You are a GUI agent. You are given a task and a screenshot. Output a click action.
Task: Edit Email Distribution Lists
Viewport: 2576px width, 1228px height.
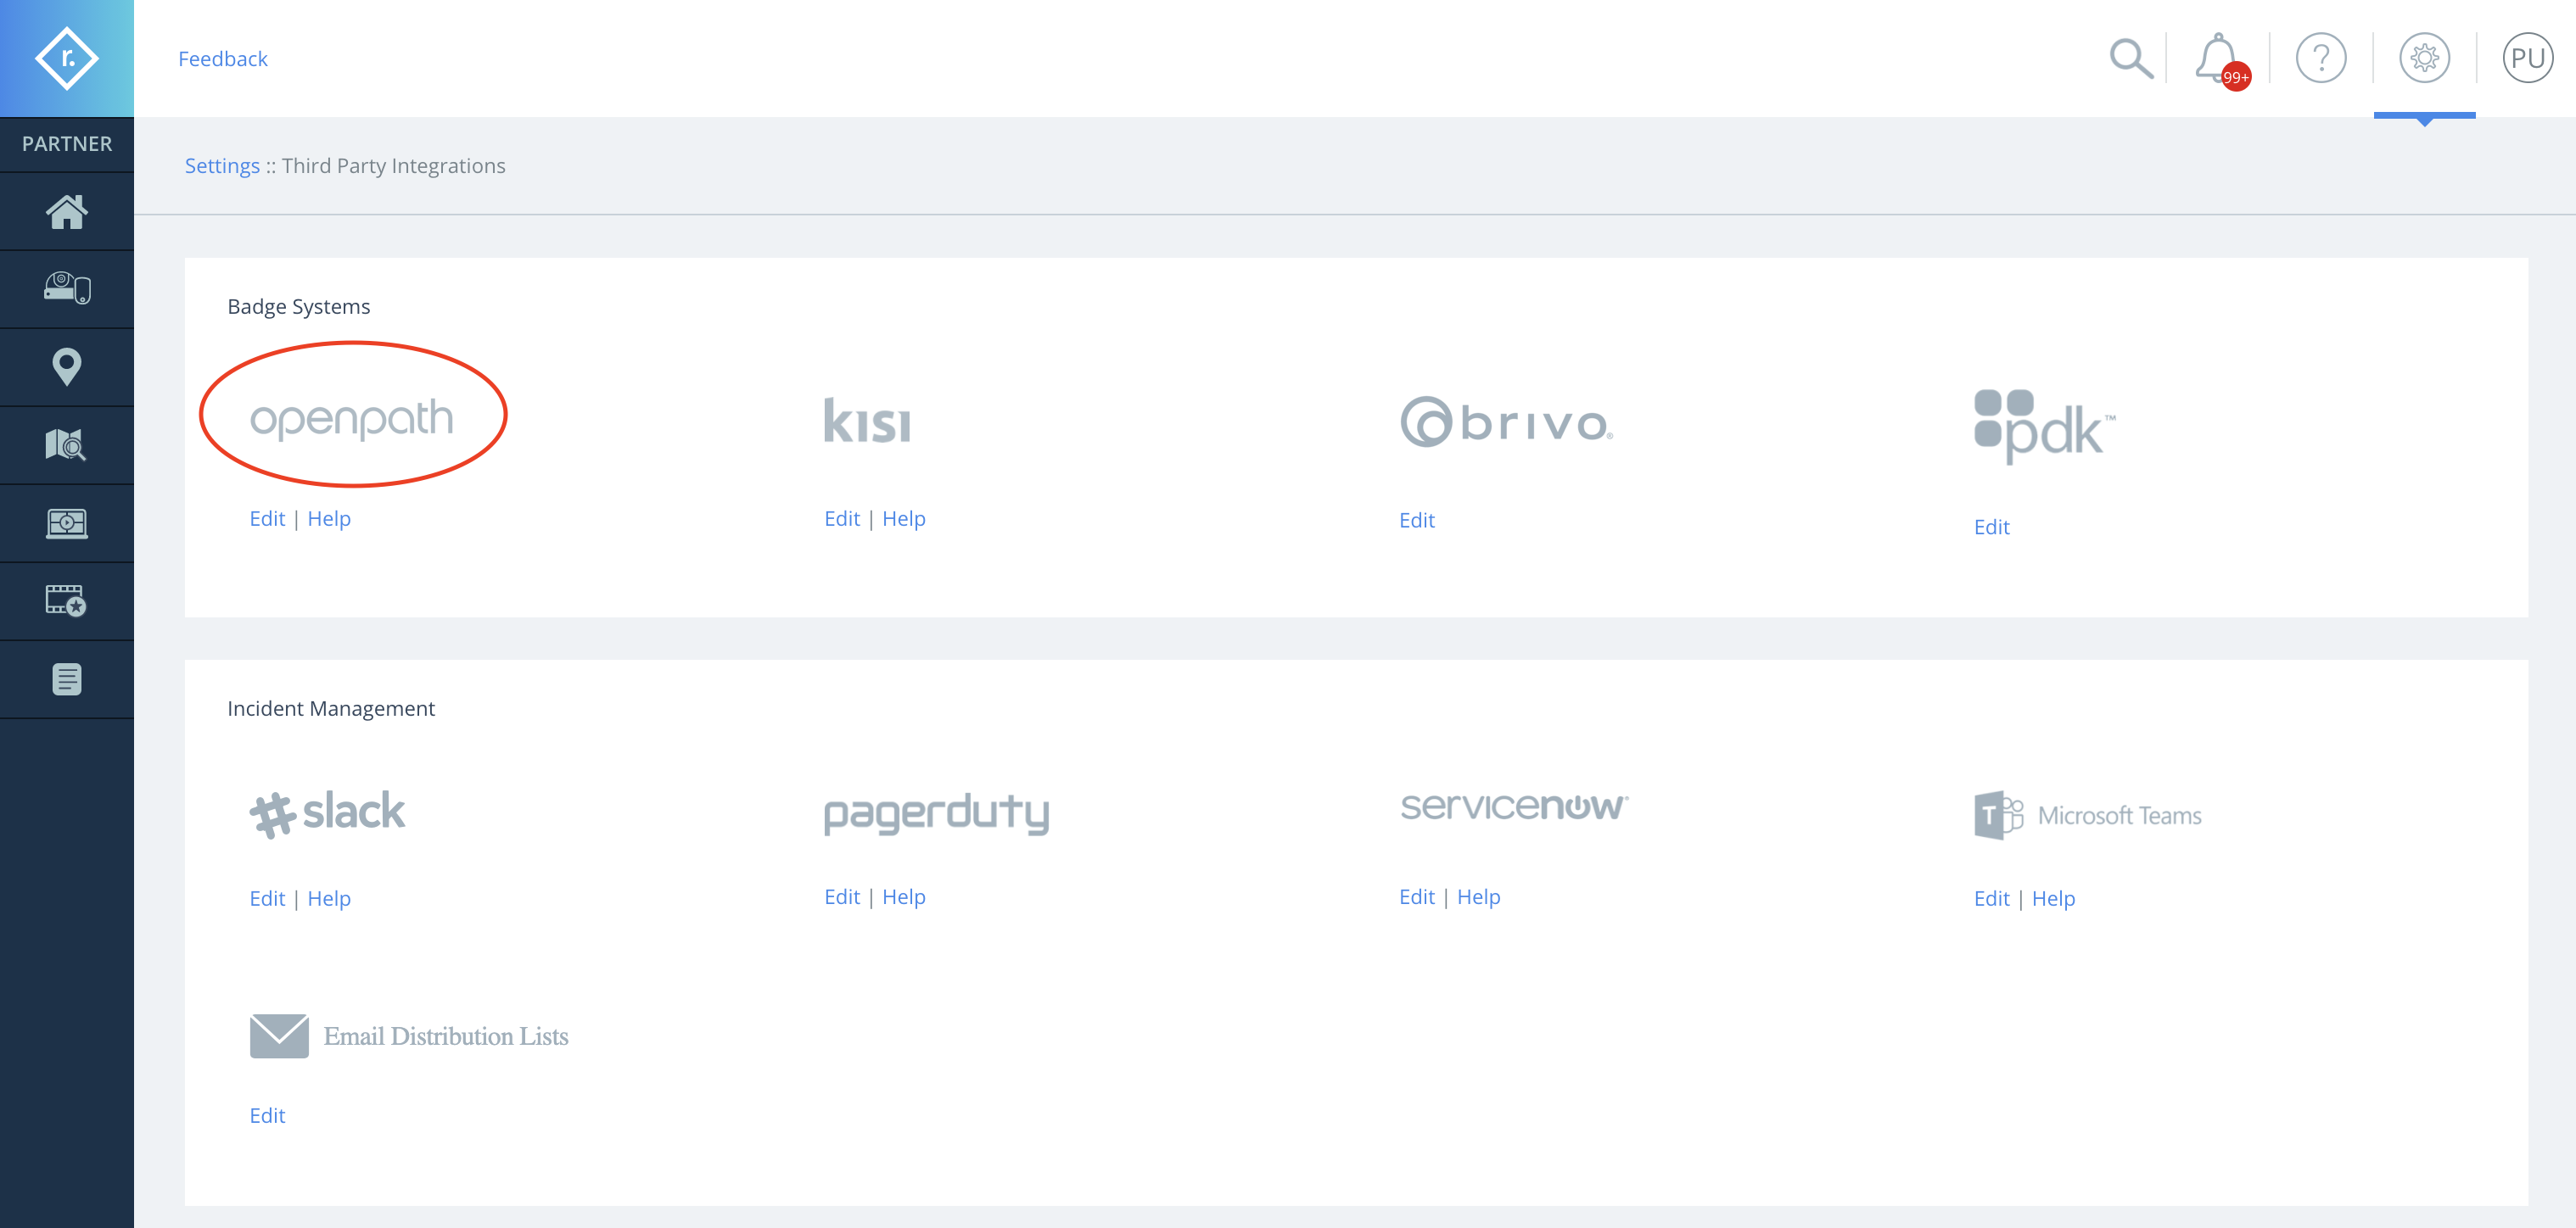pyautogui.click(x=267, y=1116)
